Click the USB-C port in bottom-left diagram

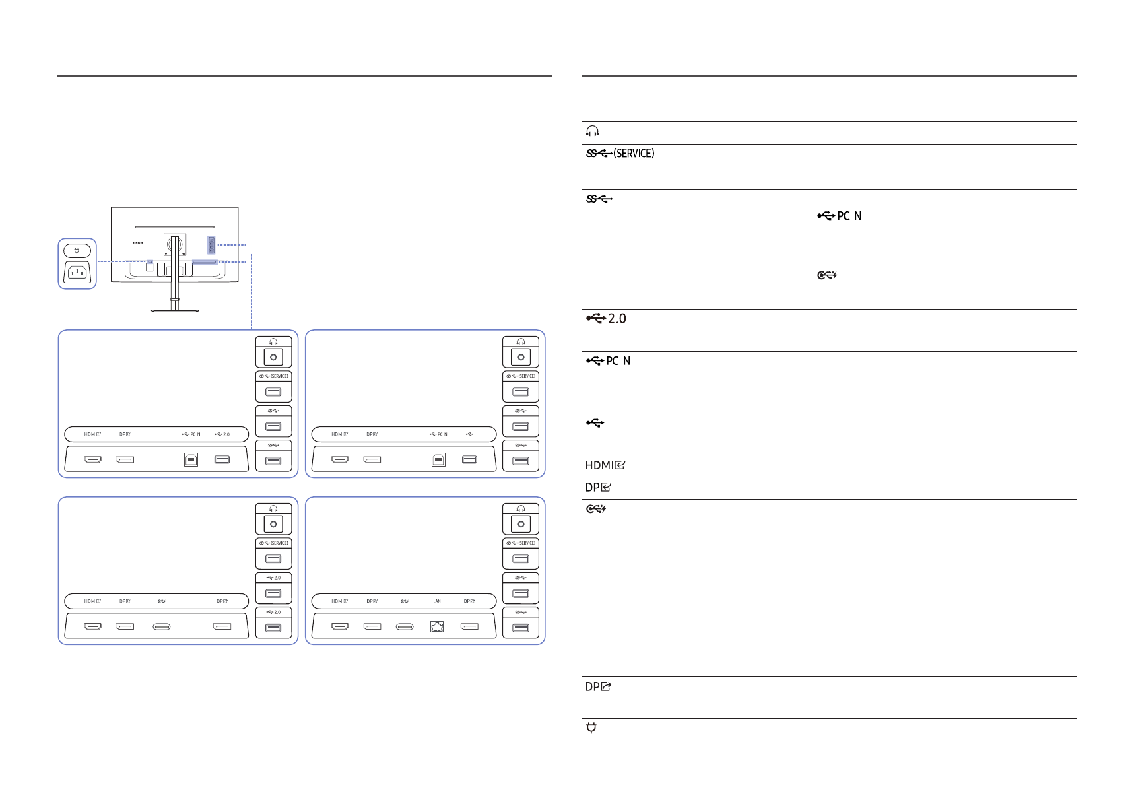(161, 627)
